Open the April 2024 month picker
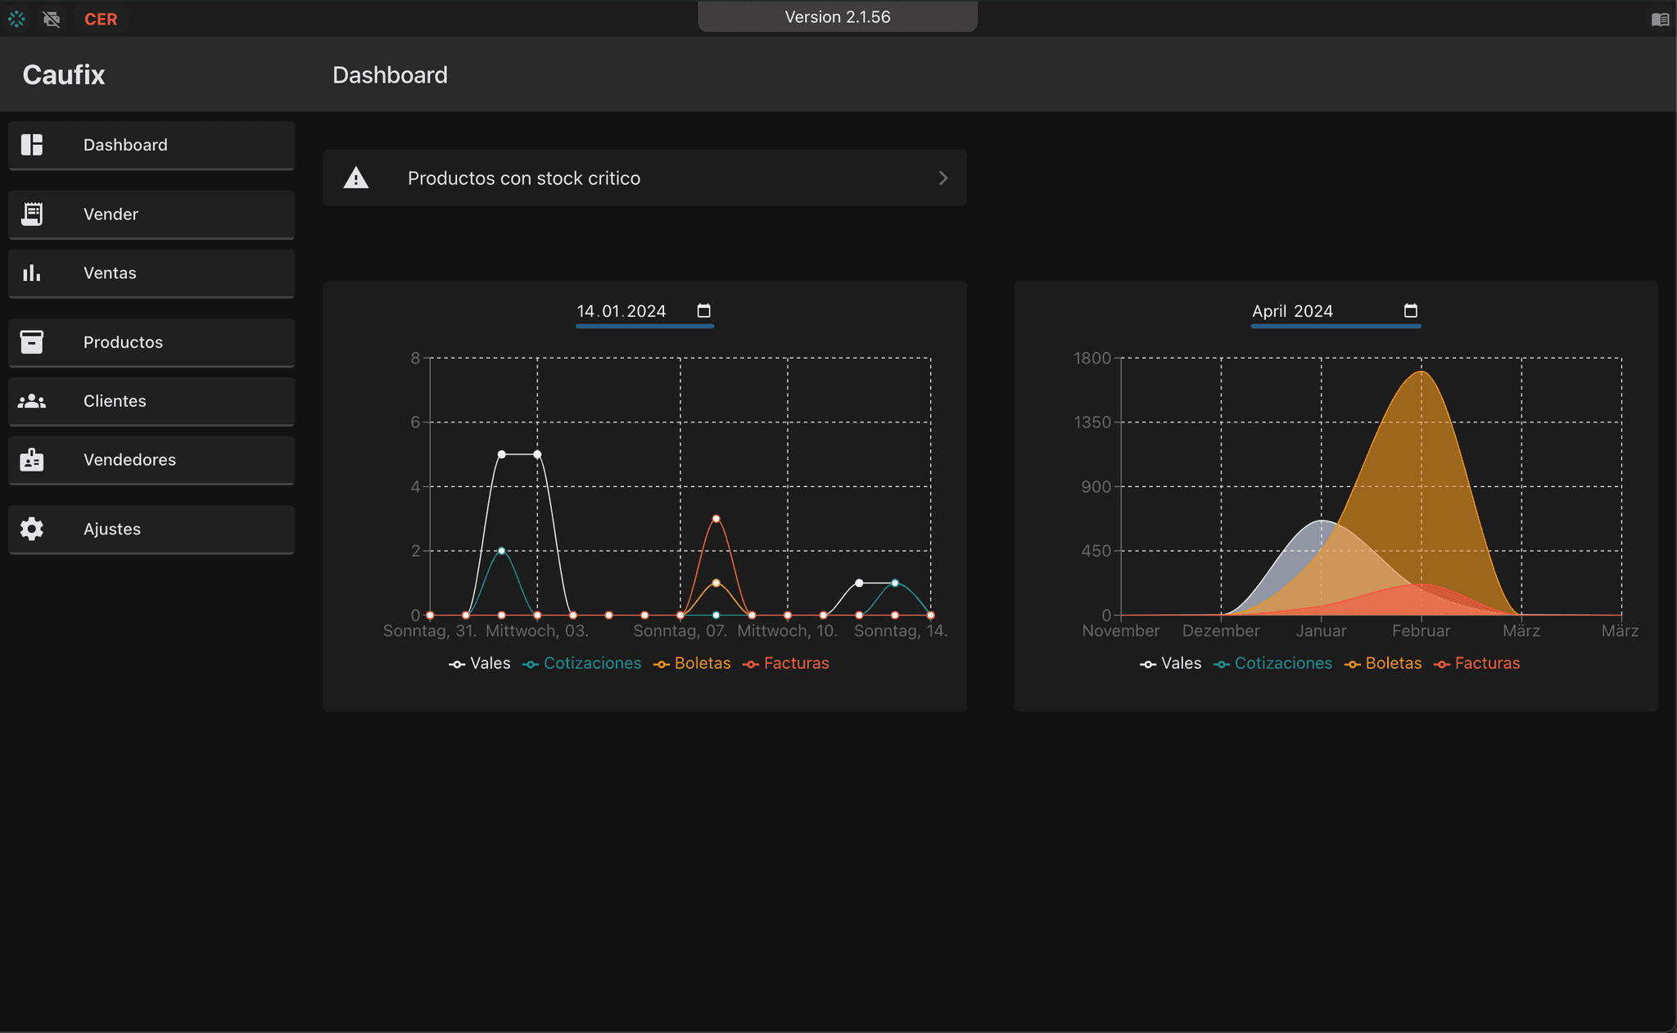The height and width of the screenshot is (1033, 1677). [1411, 310]
